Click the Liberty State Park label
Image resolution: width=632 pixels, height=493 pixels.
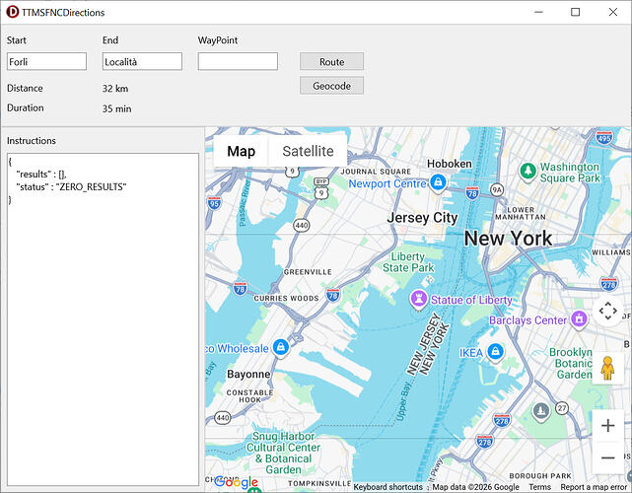pos(408,262)
